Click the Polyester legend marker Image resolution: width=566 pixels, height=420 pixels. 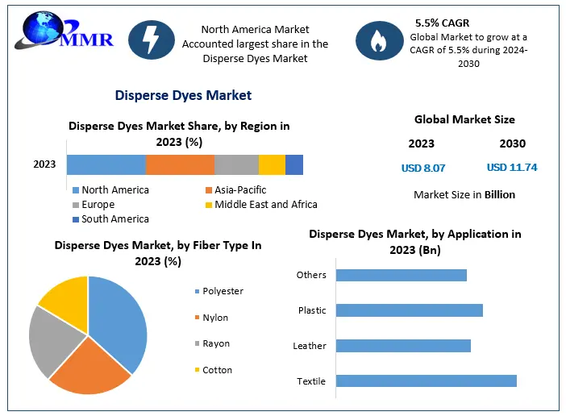196,291
